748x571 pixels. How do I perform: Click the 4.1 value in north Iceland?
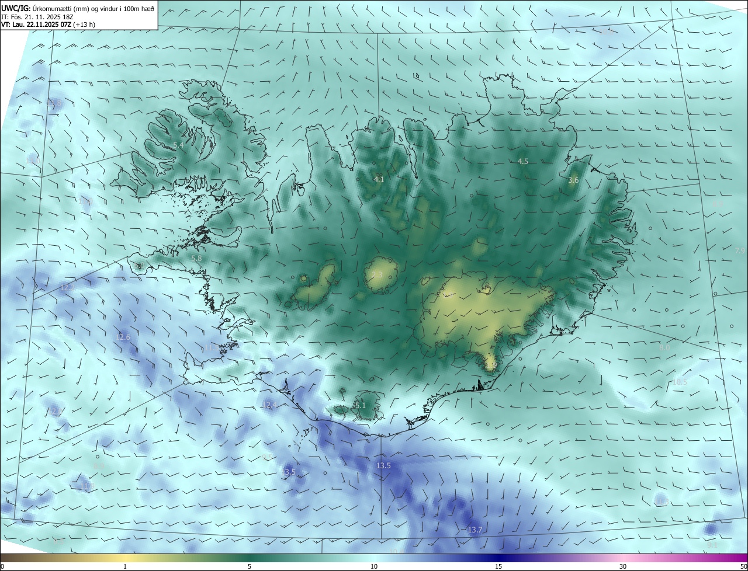pyautogui.click(x=379, y=179)
